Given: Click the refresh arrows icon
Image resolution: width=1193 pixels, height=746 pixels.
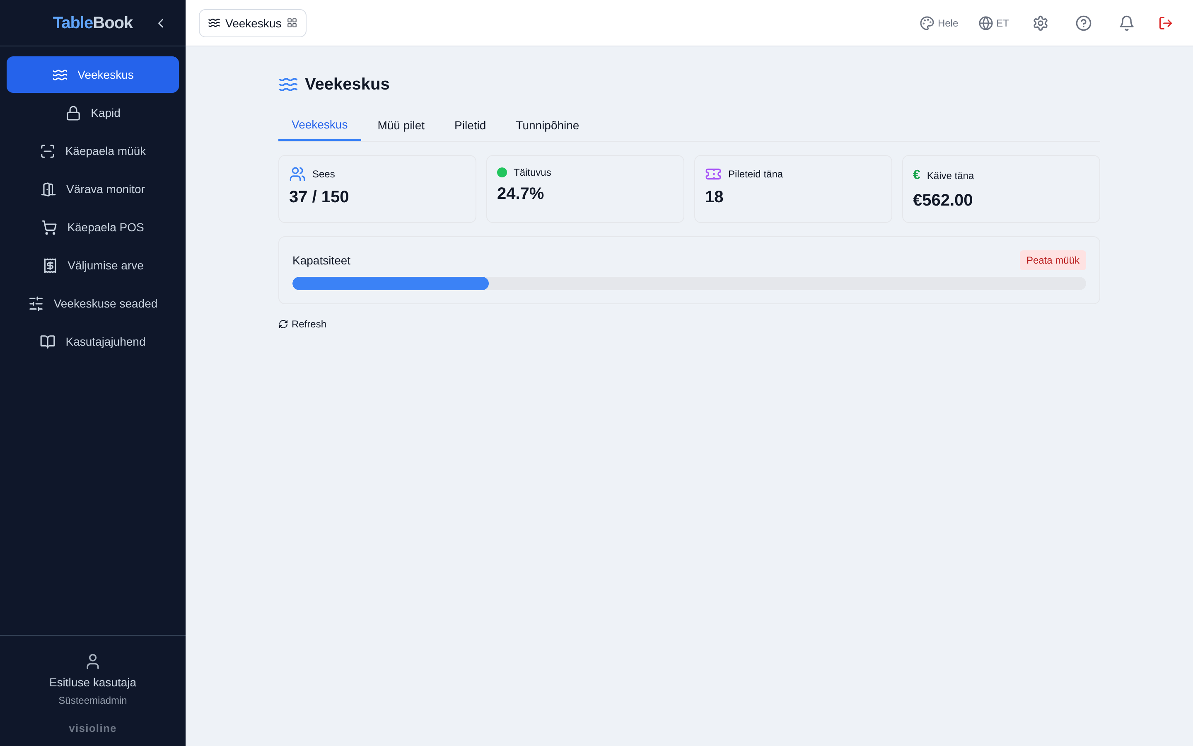Looking at the screenshot, I should pyautogui.click(x=283, y=324).
